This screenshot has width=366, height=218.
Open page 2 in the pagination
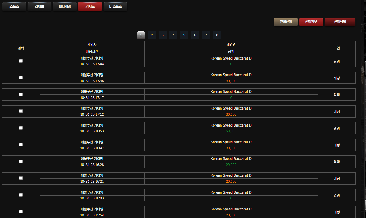[152, 35]
